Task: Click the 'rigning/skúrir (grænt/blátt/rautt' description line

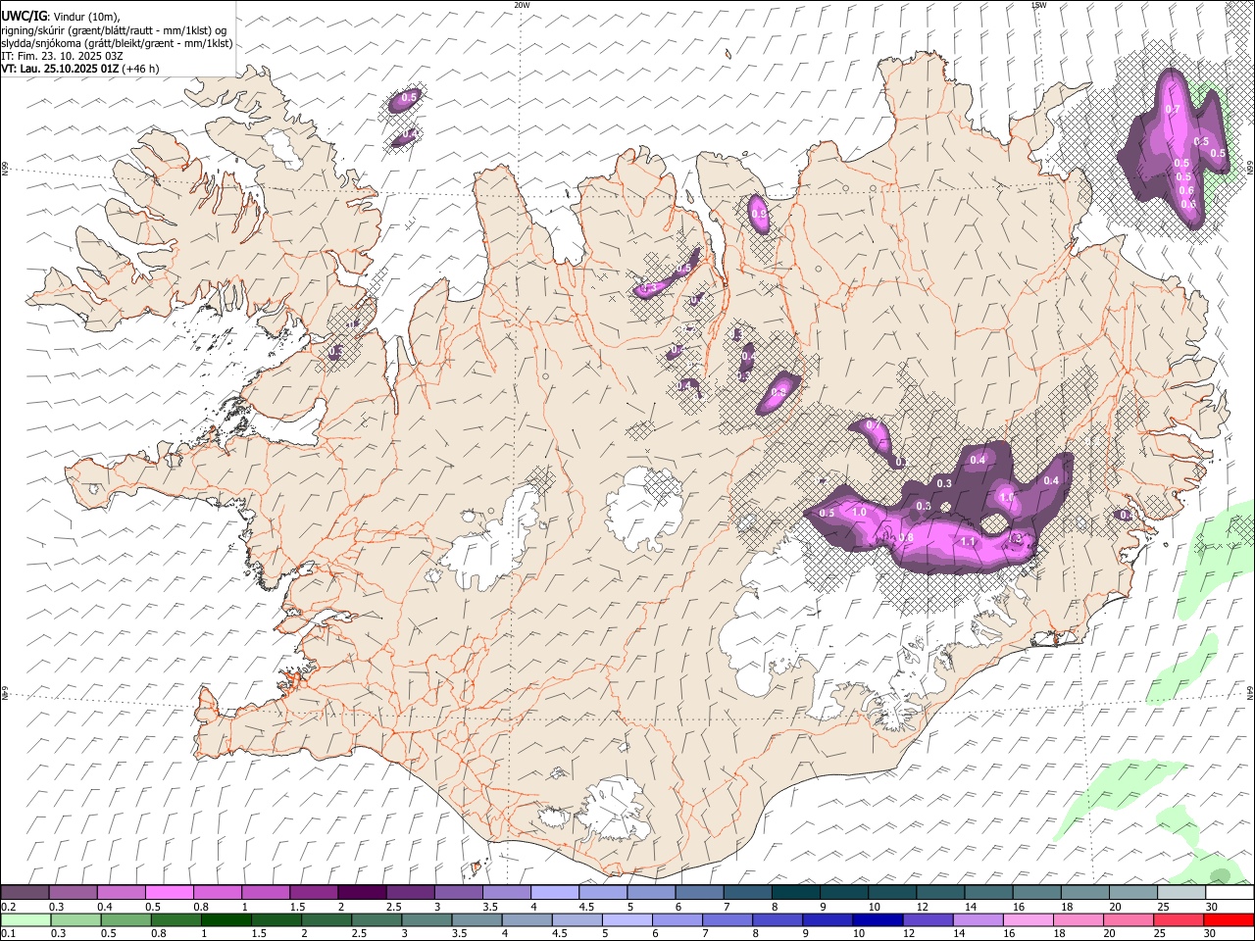Action: 113,30
